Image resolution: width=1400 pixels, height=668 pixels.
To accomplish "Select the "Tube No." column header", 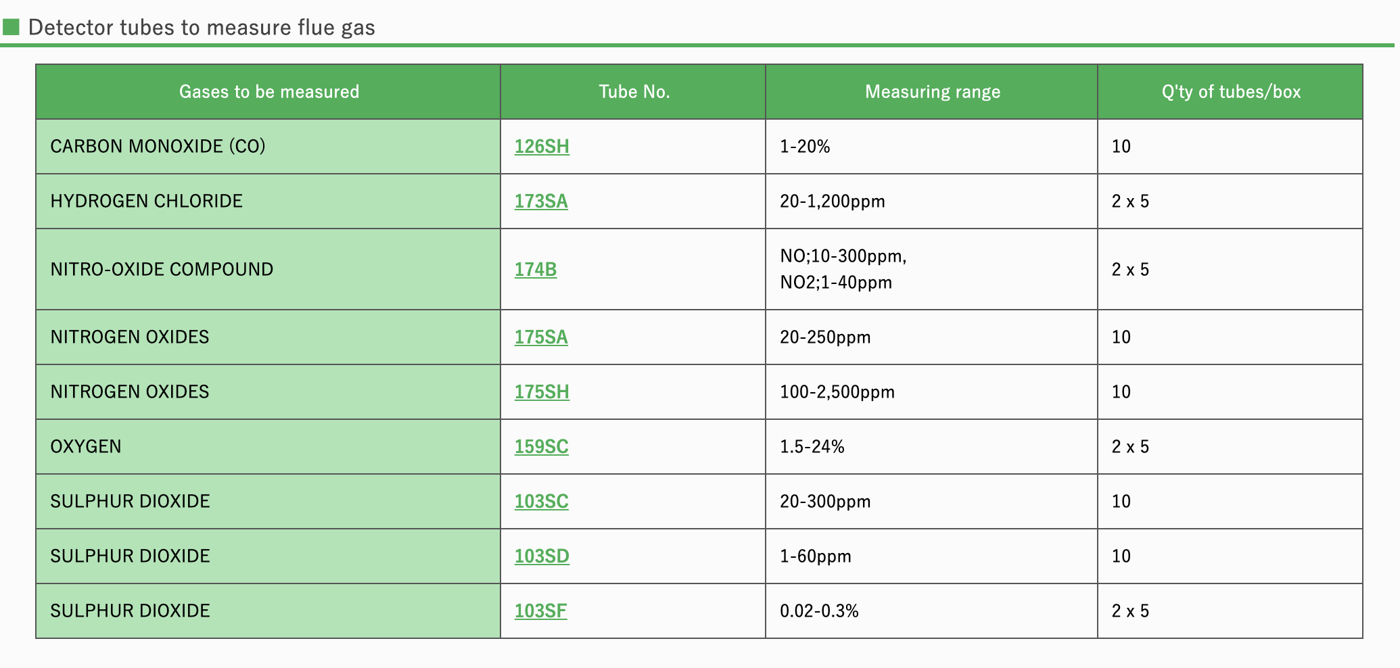I will pos(634,92).
